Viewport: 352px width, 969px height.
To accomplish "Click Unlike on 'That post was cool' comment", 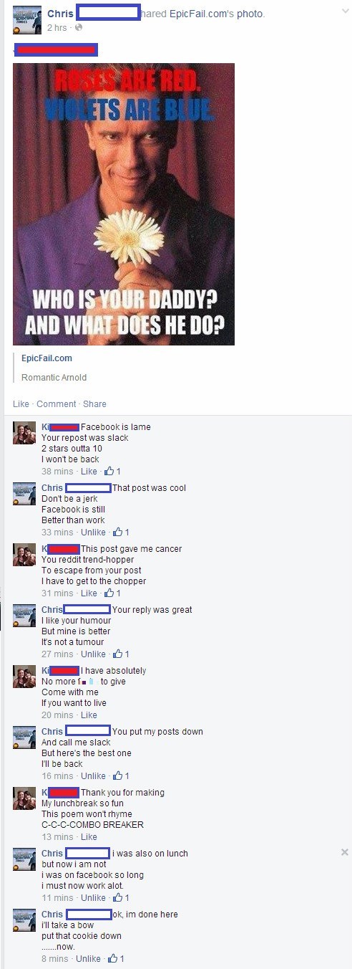I will click(93, 533).
